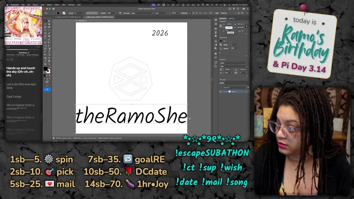Click Transform link in control bar

[x=224, y=13]
